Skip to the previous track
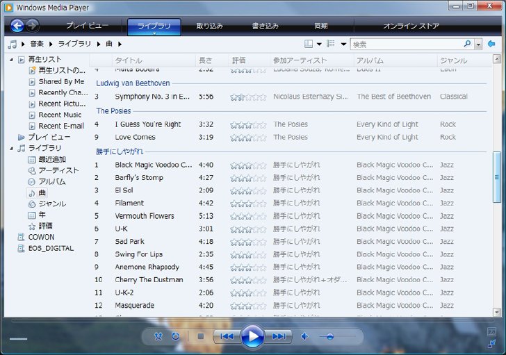Viewport: 506px width, 355px height. click(x=227, y=337)
